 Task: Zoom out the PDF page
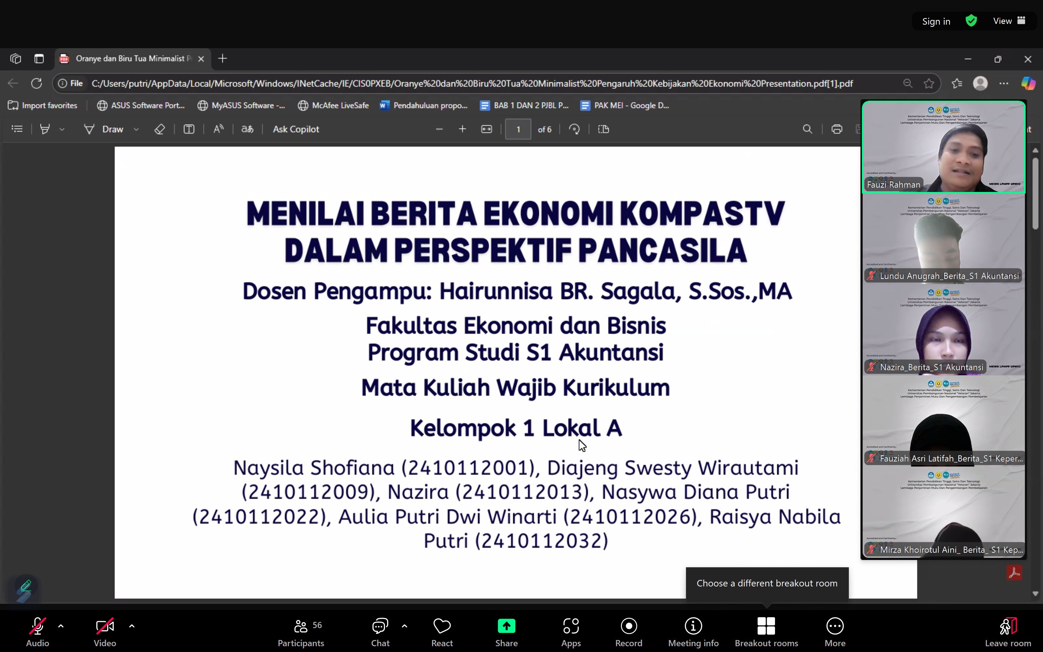pos(439,129)
